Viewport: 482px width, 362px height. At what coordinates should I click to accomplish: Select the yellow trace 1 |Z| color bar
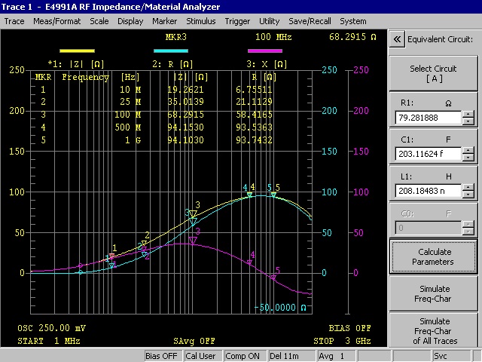tap(77, 51)
